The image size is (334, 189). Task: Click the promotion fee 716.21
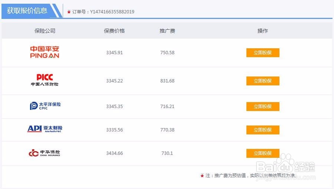pyautogui.click(x=167, y=106)
